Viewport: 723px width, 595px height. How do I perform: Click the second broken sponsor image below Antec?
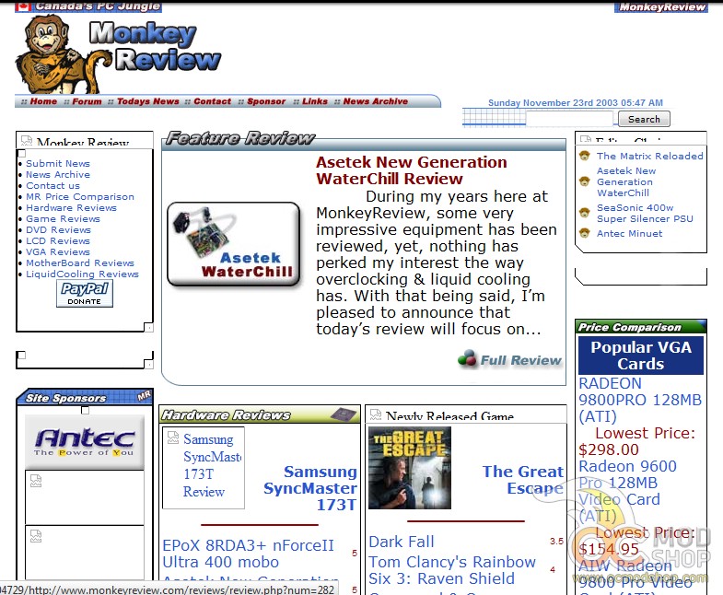pos(85,553)
